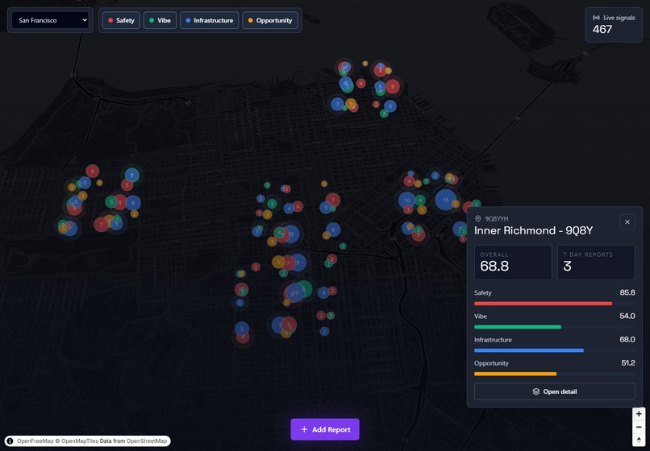Select the large blue marker labeled 15
This screenshot has width=650, height=451.
point(446,200)
